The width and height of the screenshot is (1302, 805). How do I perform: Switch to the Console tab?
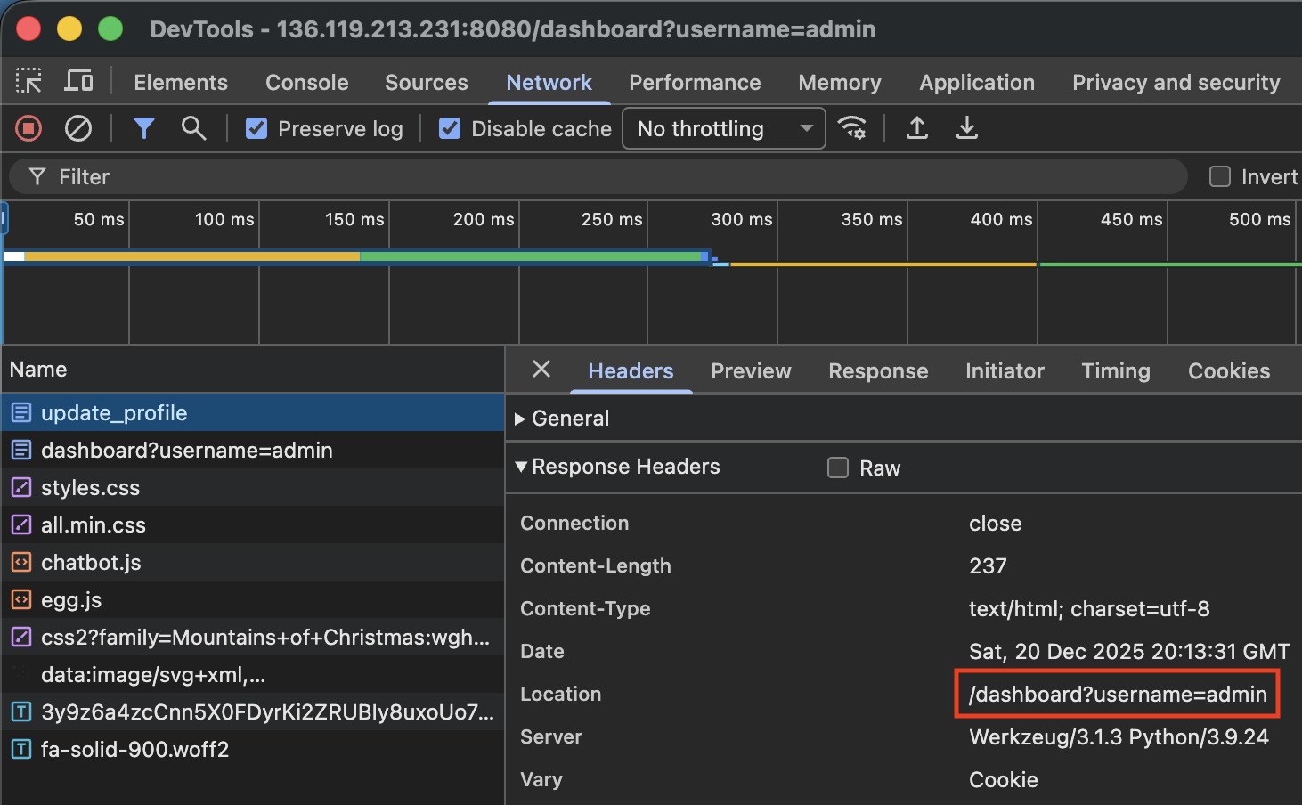(306, 83)
